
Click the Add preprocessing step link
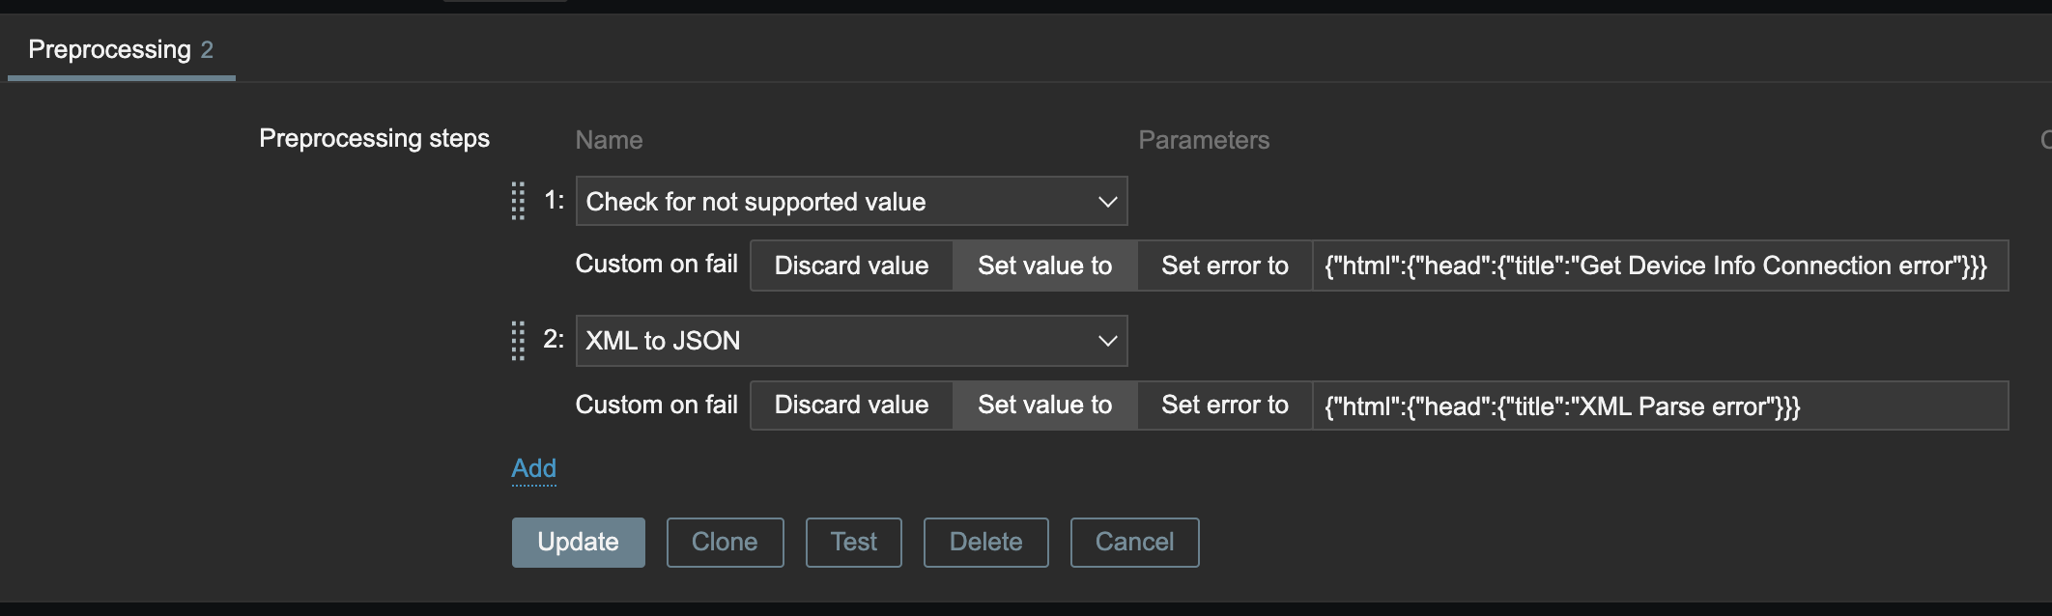click(533, 468)
